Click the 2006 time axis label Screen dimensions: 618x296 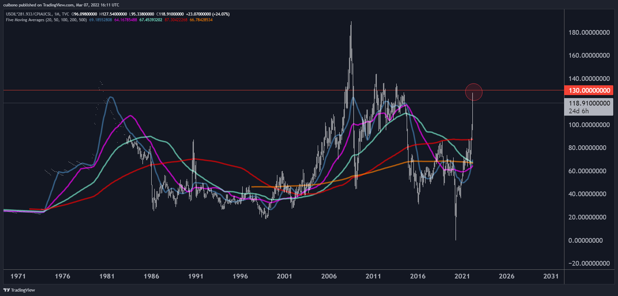[x=329, y=276]
